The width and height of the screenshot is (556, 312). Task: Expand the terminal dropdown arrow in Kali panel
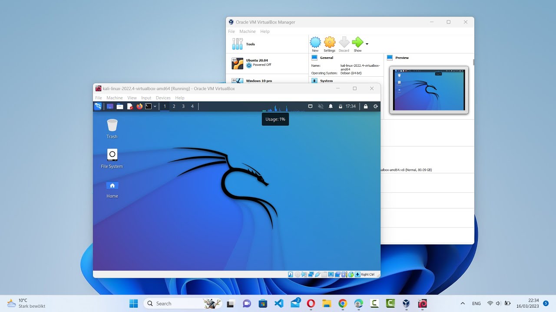(155, 106)
